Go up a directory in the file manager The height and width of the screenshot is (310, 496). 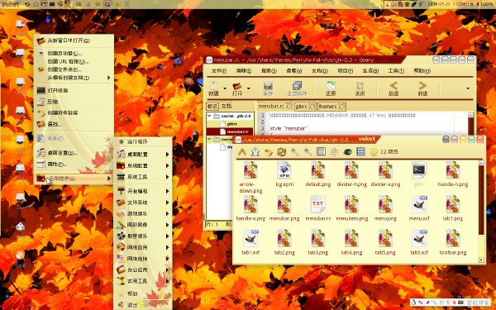tap(242, 152)
